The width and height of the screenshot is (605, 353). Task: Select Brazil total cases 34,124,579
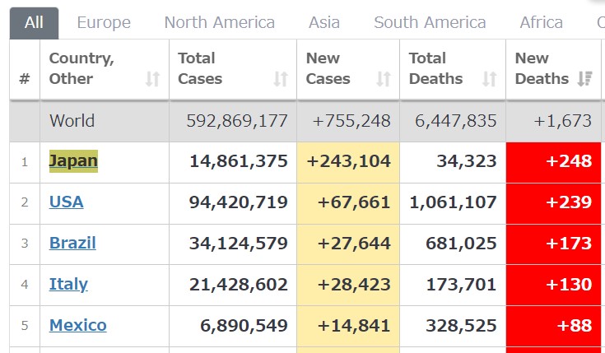click(x=239, y=244)
